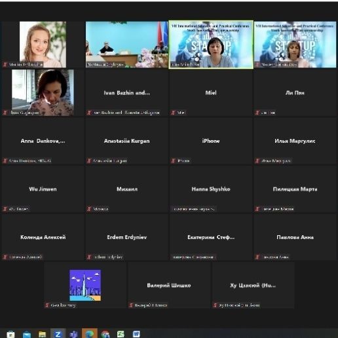Select the Anastasiia Kurgan participant tile

pos(127,141)
